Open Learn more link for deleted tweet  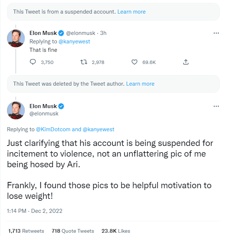click(x=140, y=84)
